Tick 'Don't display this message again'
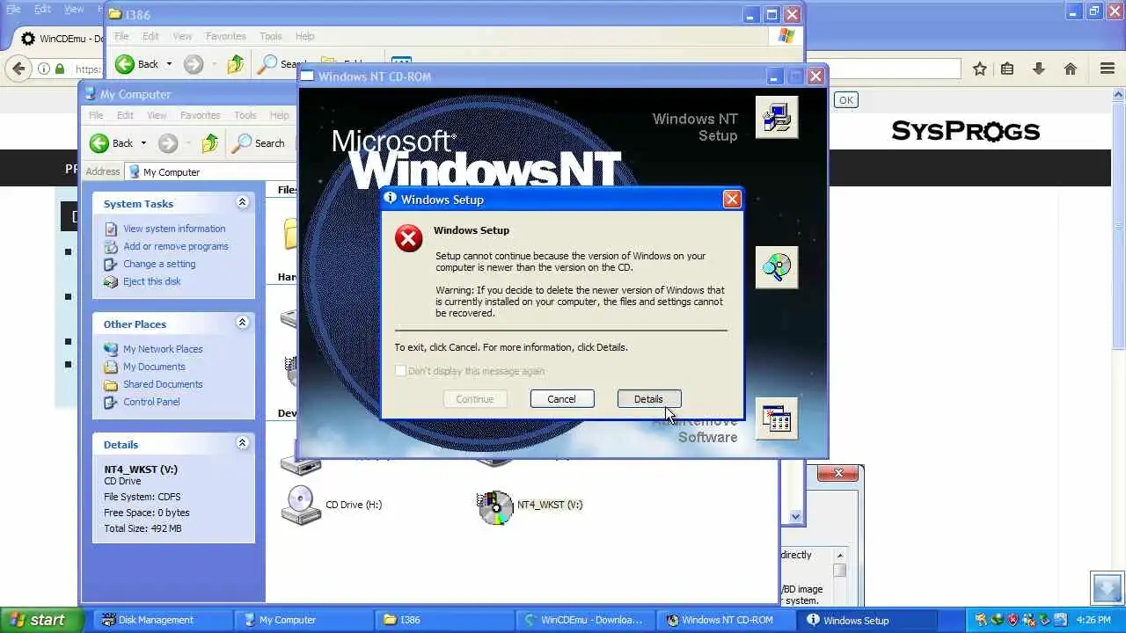Screen dimensions: 1126x633 pos(400,371)
